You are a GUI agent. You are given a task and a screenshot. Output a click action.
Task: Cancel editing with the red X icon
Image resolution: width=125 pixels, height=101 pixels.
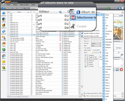tap(121, 69)
